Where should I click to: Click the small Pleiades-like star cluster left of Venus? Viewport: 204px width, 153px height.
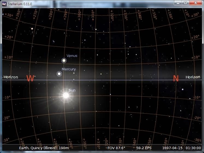pyautogui.click(x=54, y=42)
